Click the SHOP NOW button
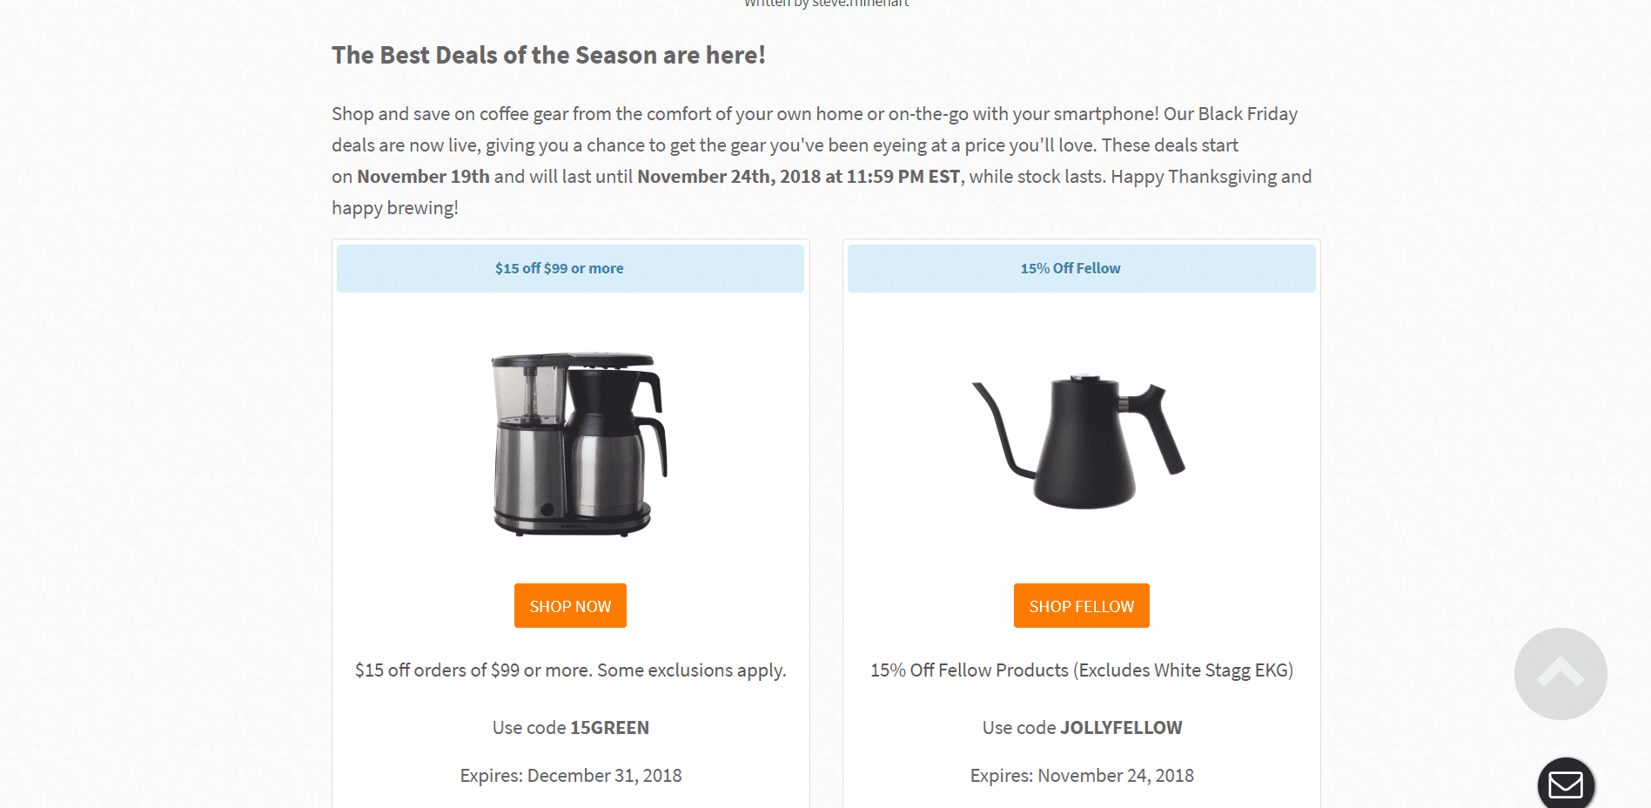The height and width of the screenshot is (808, 1651). [569, 605]
